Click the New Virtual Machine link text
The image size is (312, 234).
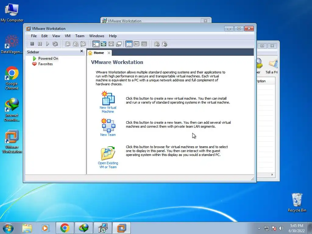[108, 109]
